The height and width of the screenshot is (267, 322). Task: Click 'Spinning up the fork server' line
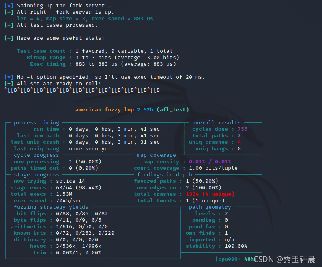pyautogui.click(x=58, y=6)
